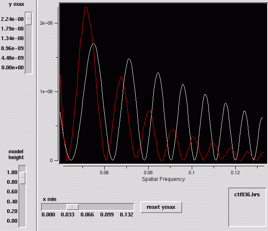268x231 pixels.
Task: Click the 0.132 x min scale label
Action: (126, 214)
